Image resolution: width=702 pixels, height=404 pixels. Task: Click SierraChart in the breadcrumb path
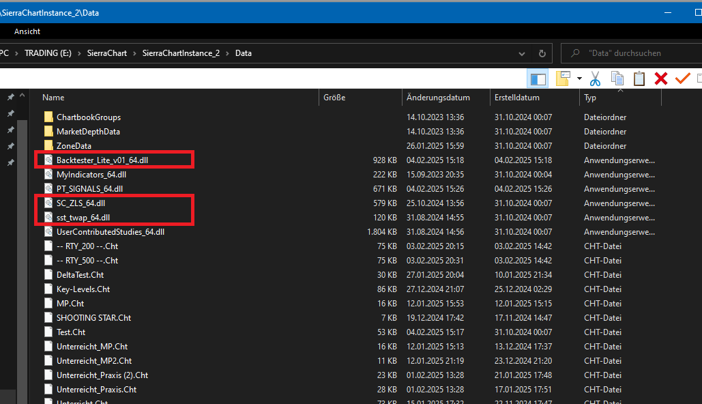106,53
